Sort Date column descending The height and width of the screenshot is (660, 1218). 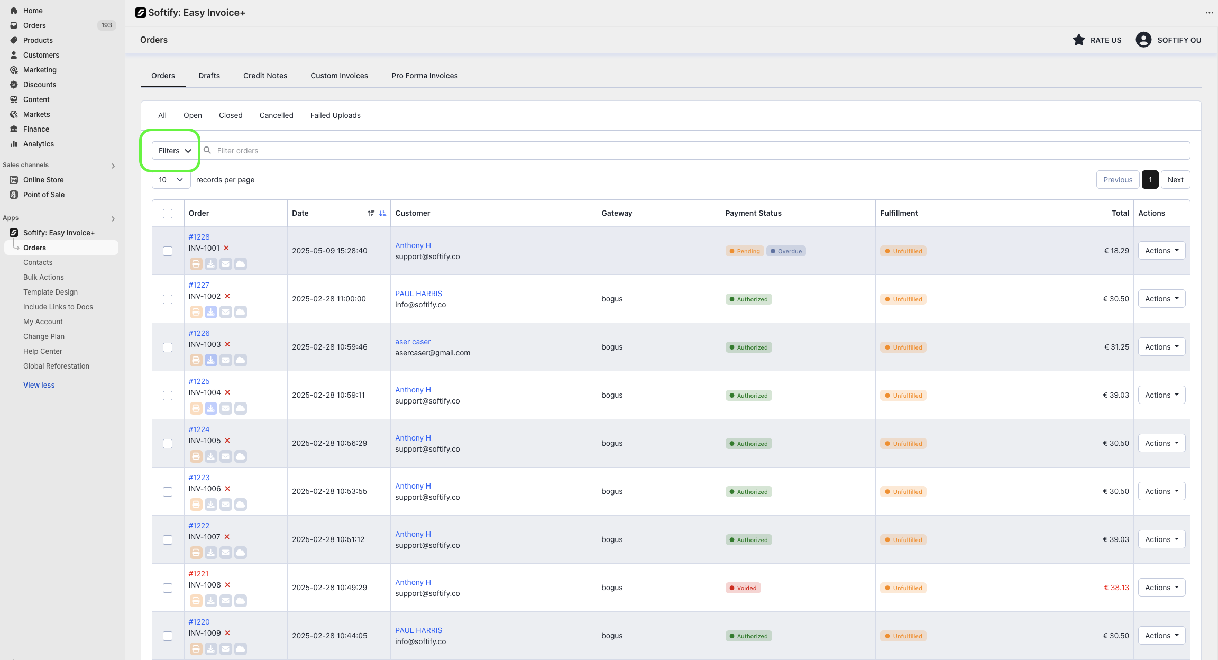tap(382, 213)
